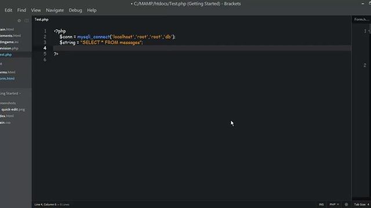This screenshot has height=208, width=371.
Task: Open main.html in working files
Action: [x=7, y=29]
